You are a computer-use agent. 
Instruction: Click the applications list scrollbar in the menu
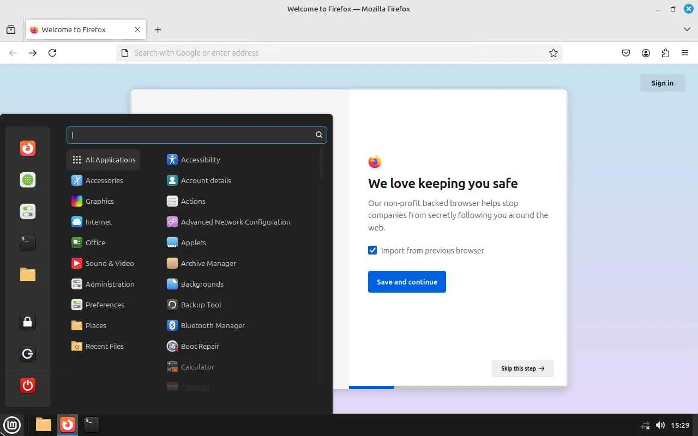(322, 163)
